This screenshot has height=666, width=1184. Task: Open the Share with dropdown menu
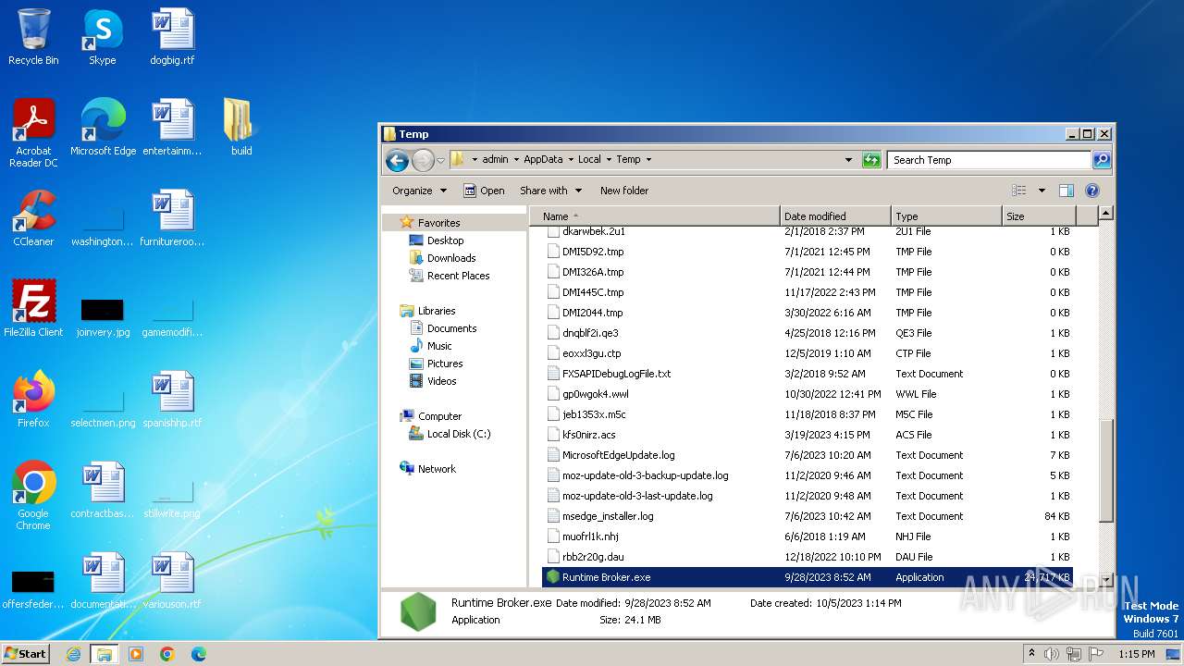click(x=551, y=191)
